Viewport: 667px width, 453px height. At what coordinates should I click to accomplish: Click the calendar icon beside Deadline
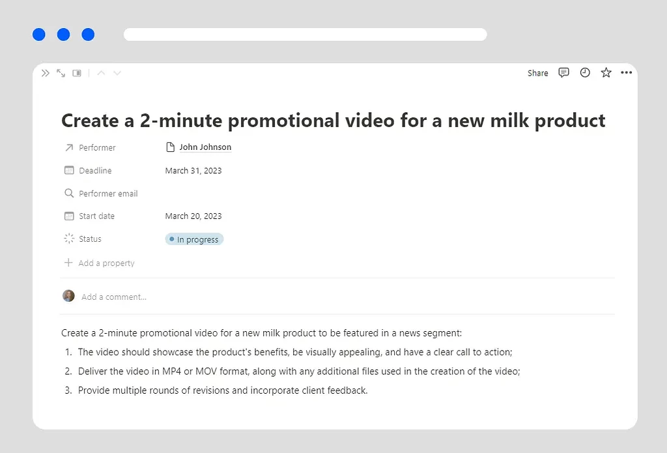pos(68,170)
